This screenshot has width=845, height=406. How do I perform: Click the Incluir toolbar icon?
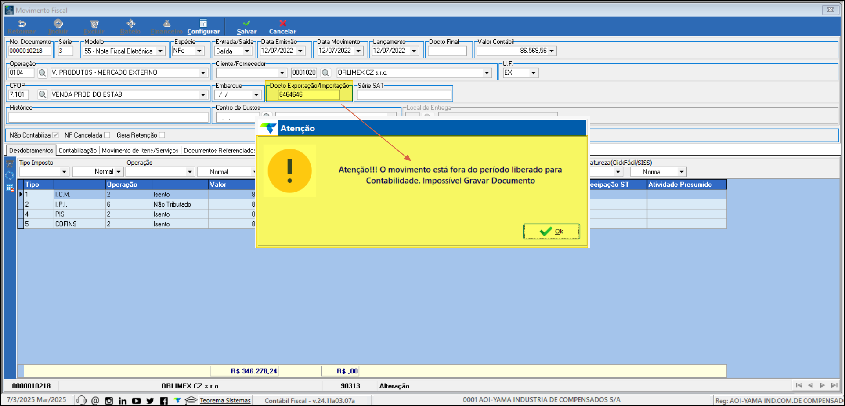pos(58,24)
